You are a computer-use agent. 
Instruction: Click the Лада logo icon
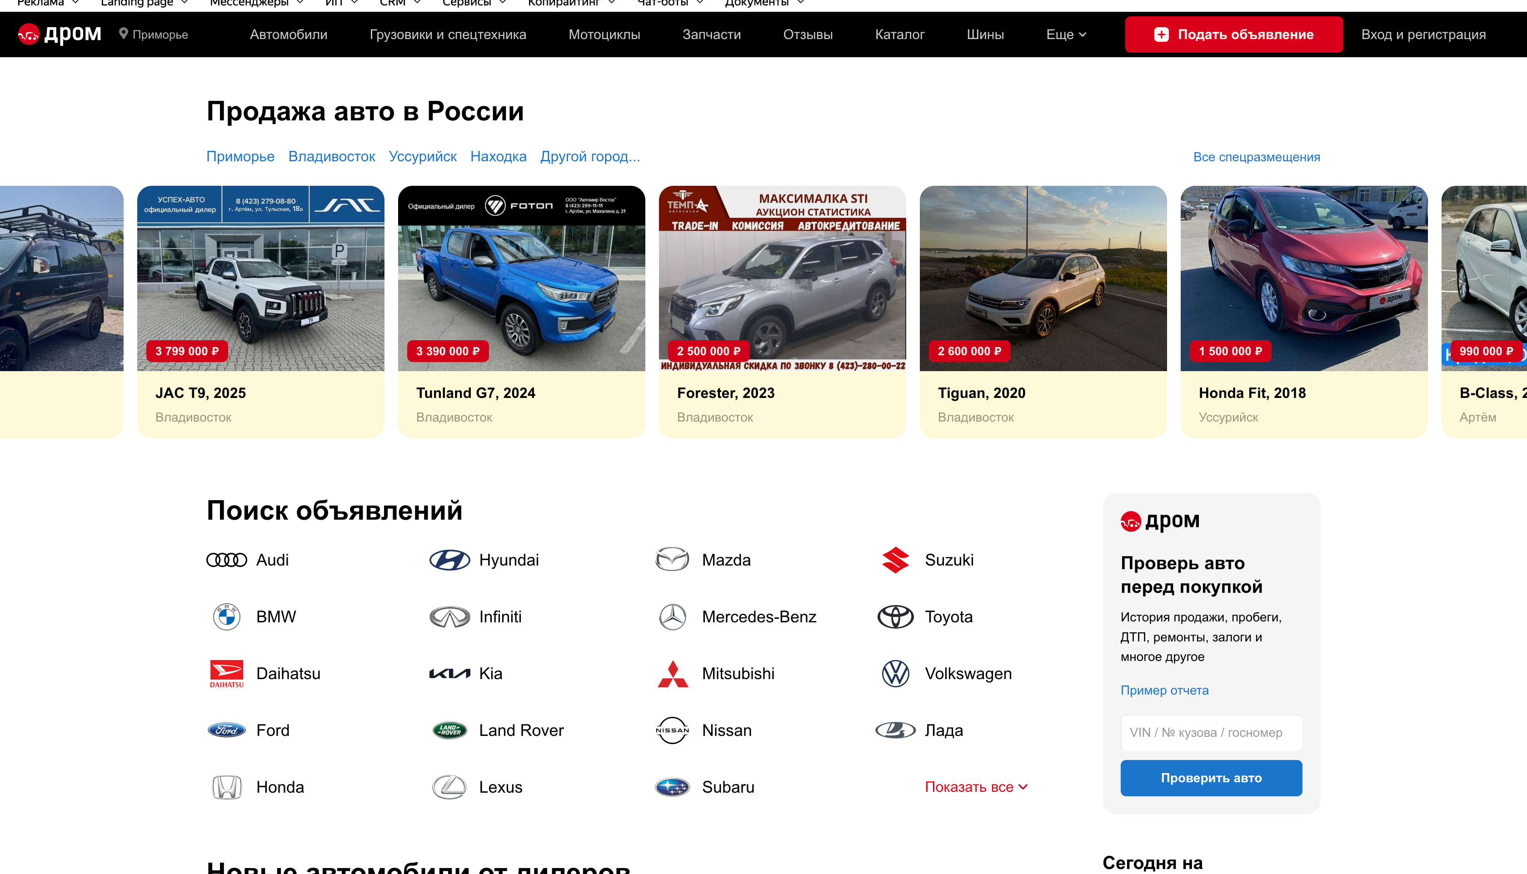point(895,730)
